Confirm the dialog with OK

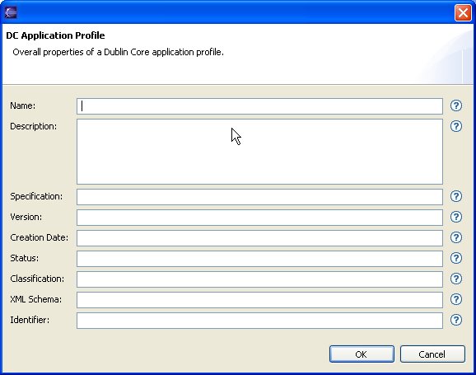tap(362, 354)
